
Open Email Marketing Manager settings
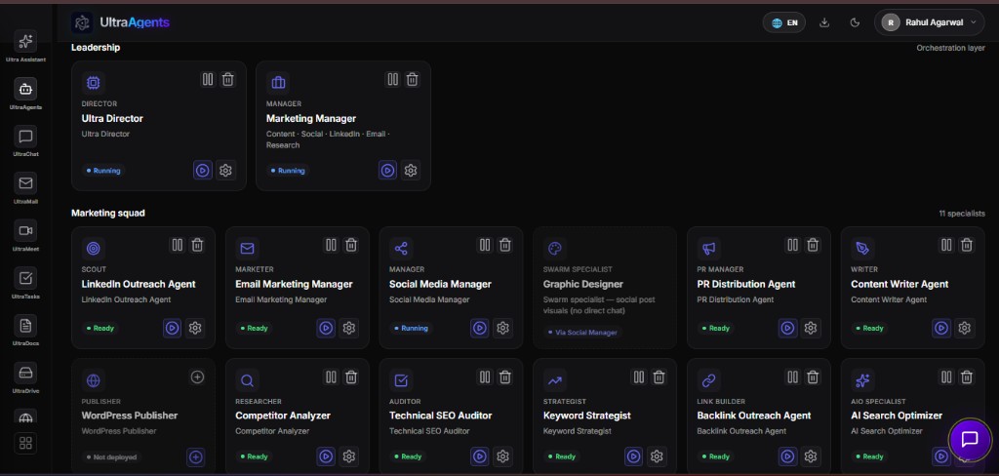coord(348,328)
